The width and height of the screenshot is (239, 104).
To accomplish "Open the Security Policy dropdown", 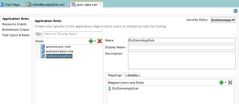I will [x=223, y=20].
